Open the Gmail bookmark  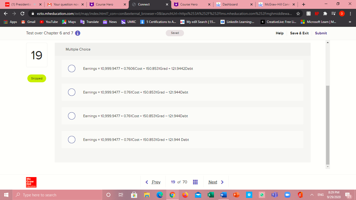pyautogui.click(x=28, y=22)
